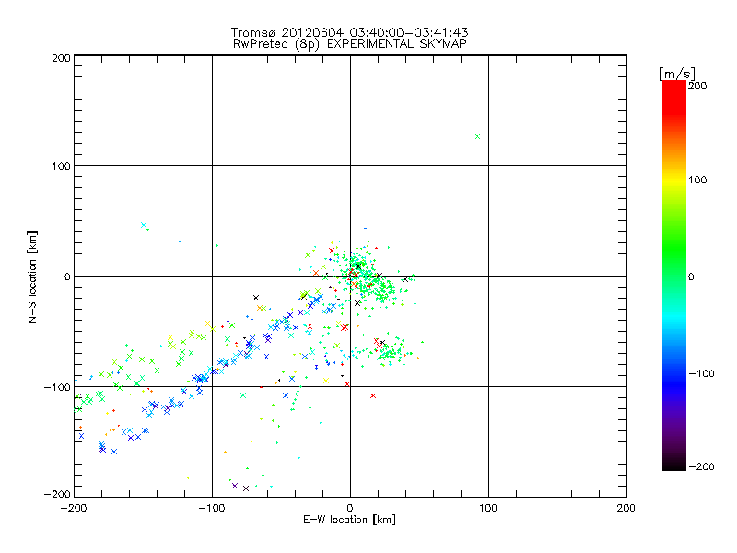The image size is (737, 553).
Task: Click the '-200' x-axis tick label
Action: click(74, 508)
